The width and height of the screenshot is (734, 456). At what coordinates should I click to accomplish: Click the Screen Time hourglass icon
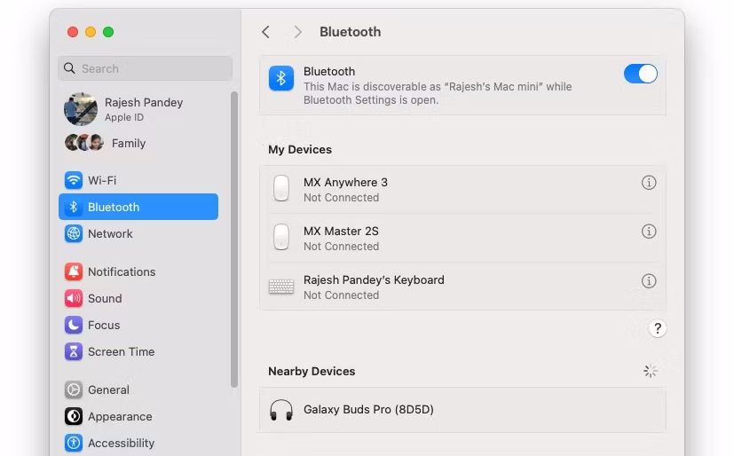point(74,351)
